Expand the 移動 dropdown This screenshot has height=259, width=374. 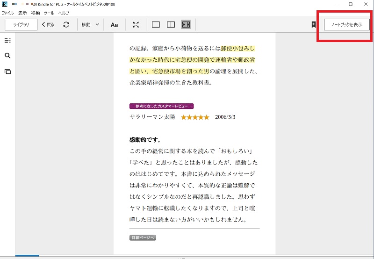[90, 25]
